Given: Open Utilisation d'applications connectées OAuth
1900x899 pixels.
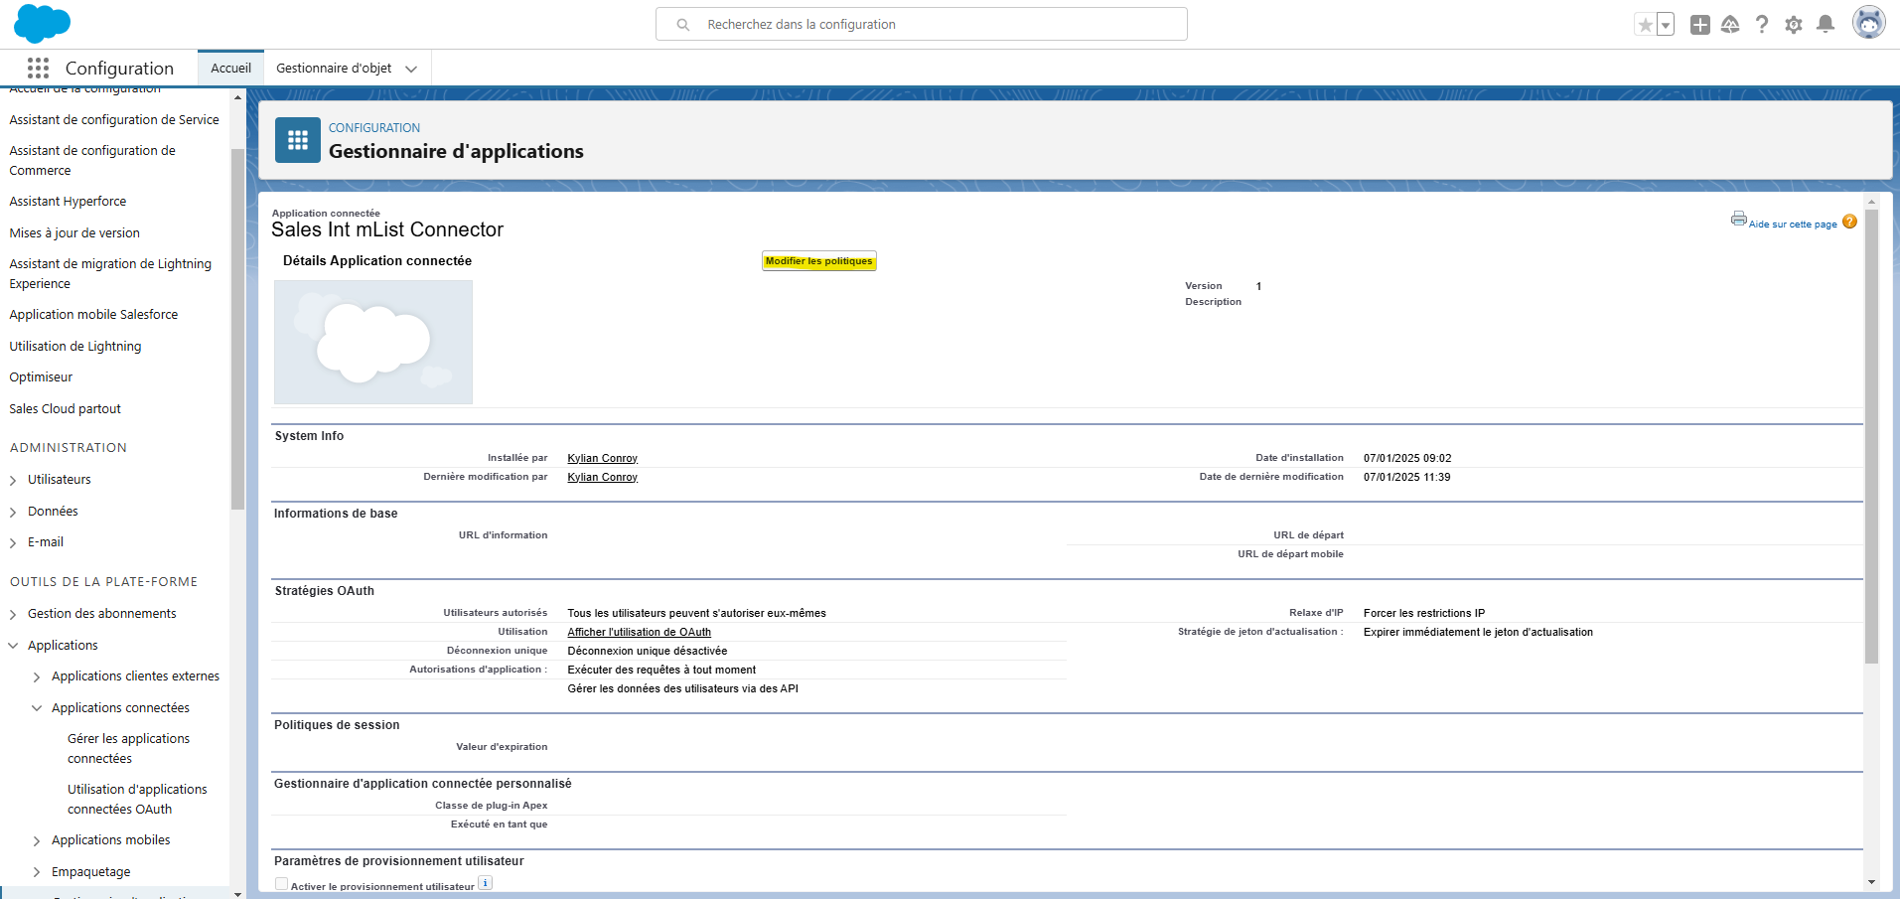Looking at the screenshot, I should [x=137, y=799].
